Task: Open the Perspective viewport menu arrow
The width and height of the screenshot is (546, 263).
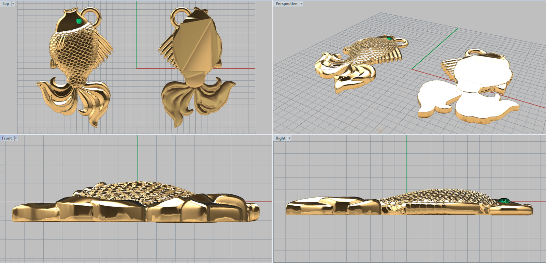Action: pyautogui.click(x=301, y=4)
